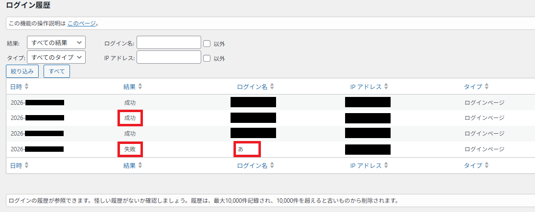The image size is (535, 212).
Task: Open the このページ help link
Action: (81, 23)
